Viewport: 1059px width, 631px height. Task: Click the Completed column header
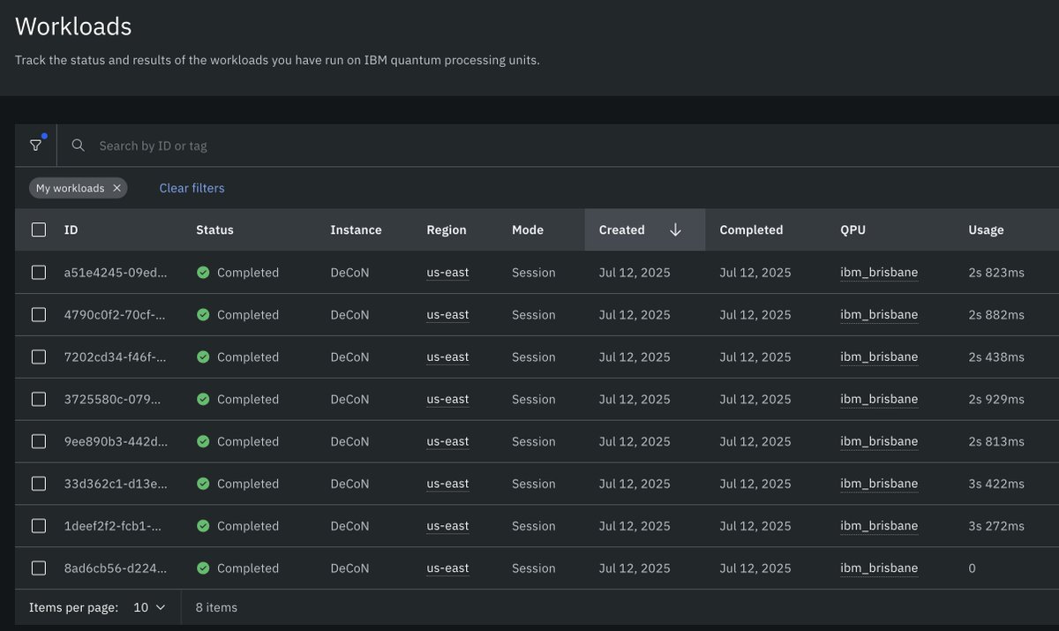pos(751,229)
